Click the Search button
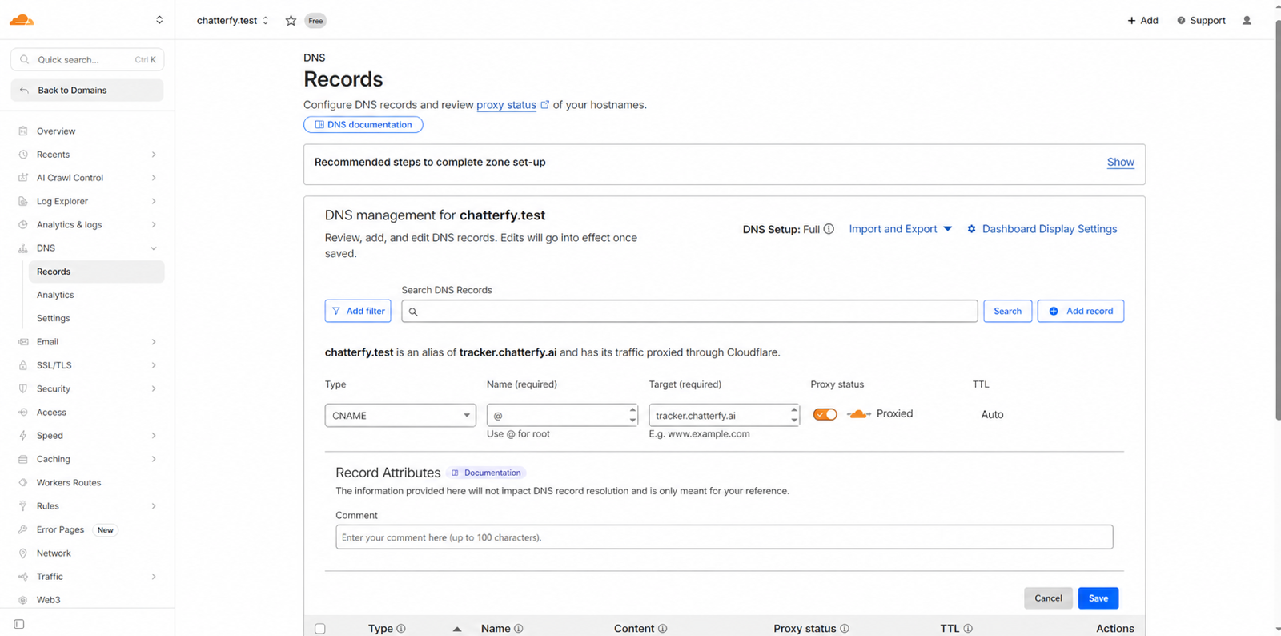Viewport: 1281px width, 636px height. coord(1007,311)
